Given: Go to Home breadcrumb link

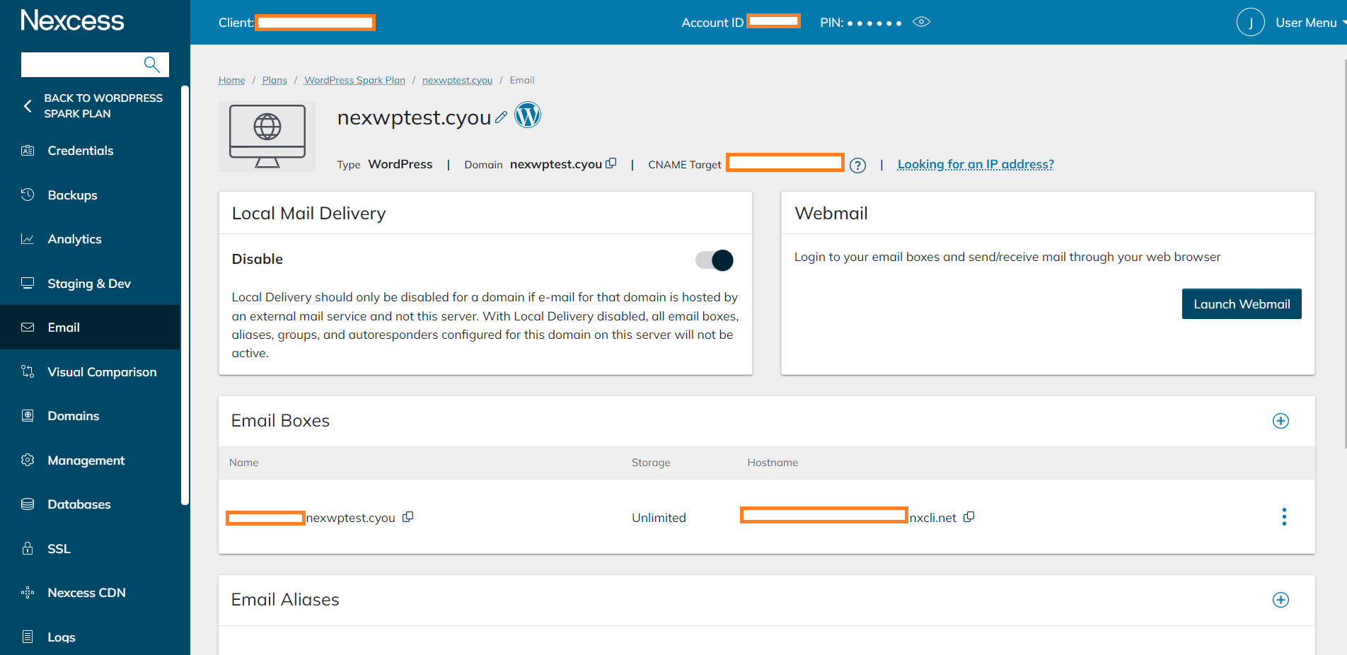Looking at the screenshot, I should pos(231,81).
